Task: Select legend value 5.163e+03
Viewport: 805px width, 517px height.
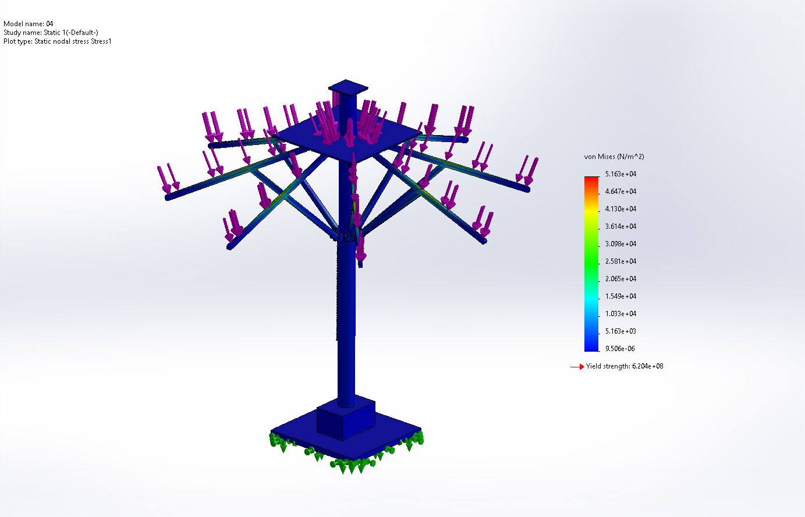Action: coord(620,331)
